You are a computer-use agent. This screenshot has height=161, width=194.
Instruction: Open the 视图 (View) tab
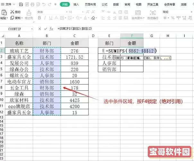138,5
